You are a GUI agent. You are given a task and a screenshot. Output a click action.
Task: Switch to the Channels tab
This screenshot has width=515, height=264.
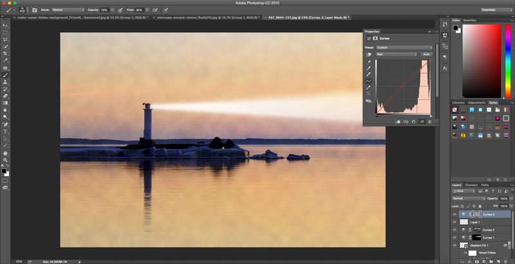(x=471, y=185)
